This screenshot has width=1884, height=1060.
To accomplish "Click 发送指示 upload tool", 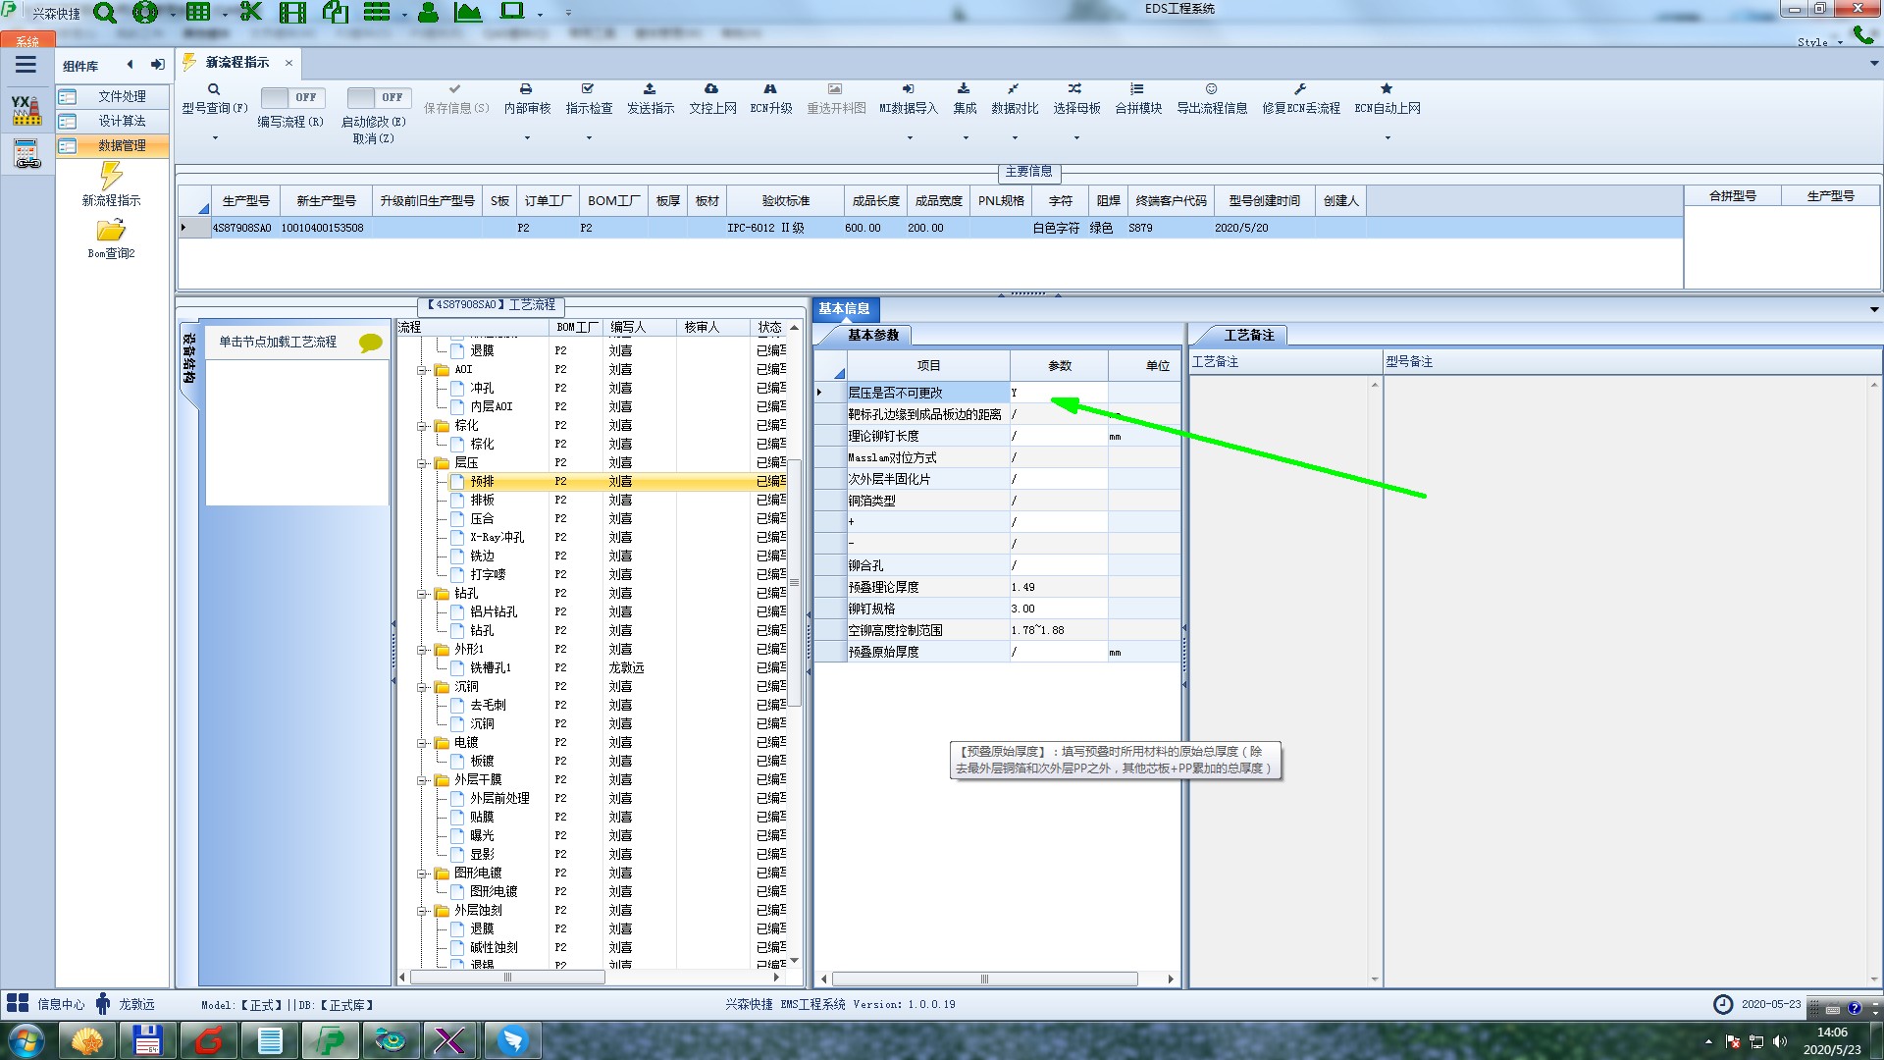I will [651, 99].
